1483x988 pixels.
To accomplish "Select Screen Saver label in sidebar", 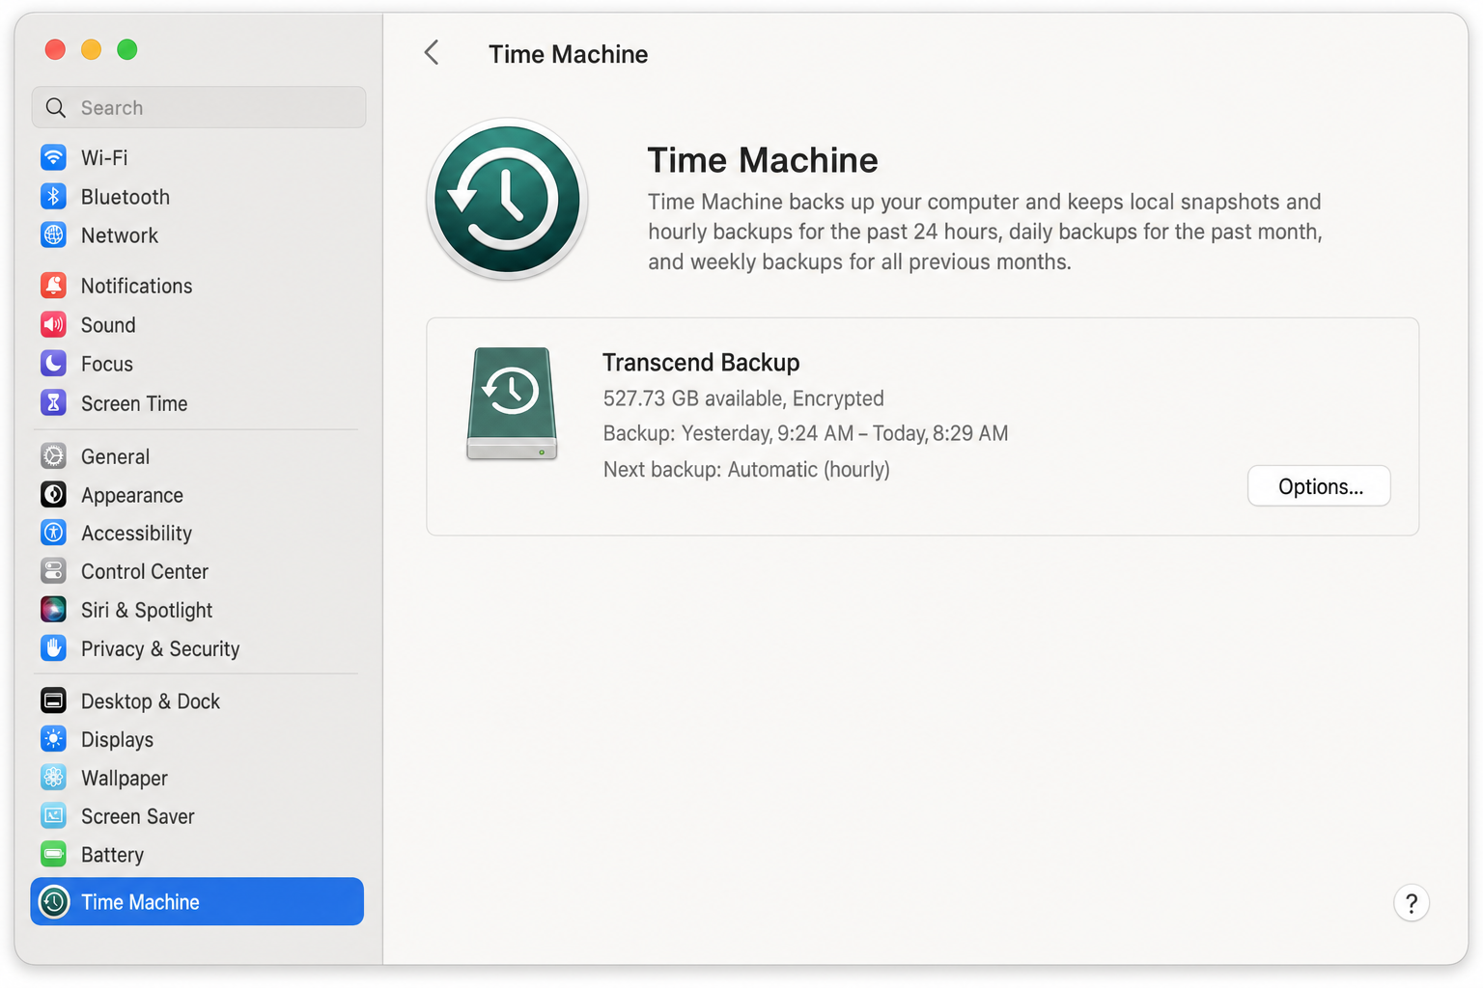I will [x=138, y=816].
